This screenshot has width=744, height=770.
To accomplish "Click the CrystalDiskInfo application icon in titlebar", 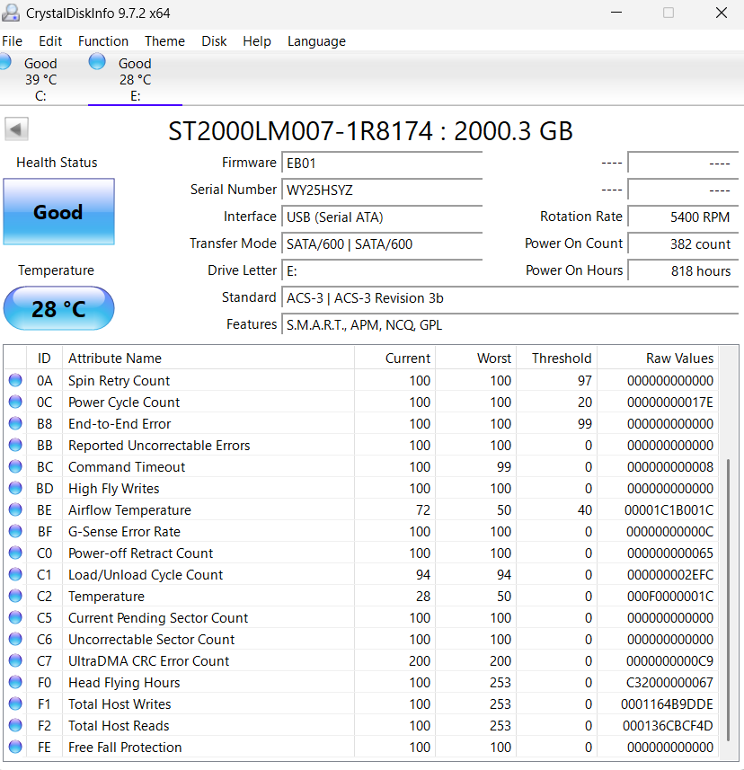I will pyautogui.click(x=11, y=13).
